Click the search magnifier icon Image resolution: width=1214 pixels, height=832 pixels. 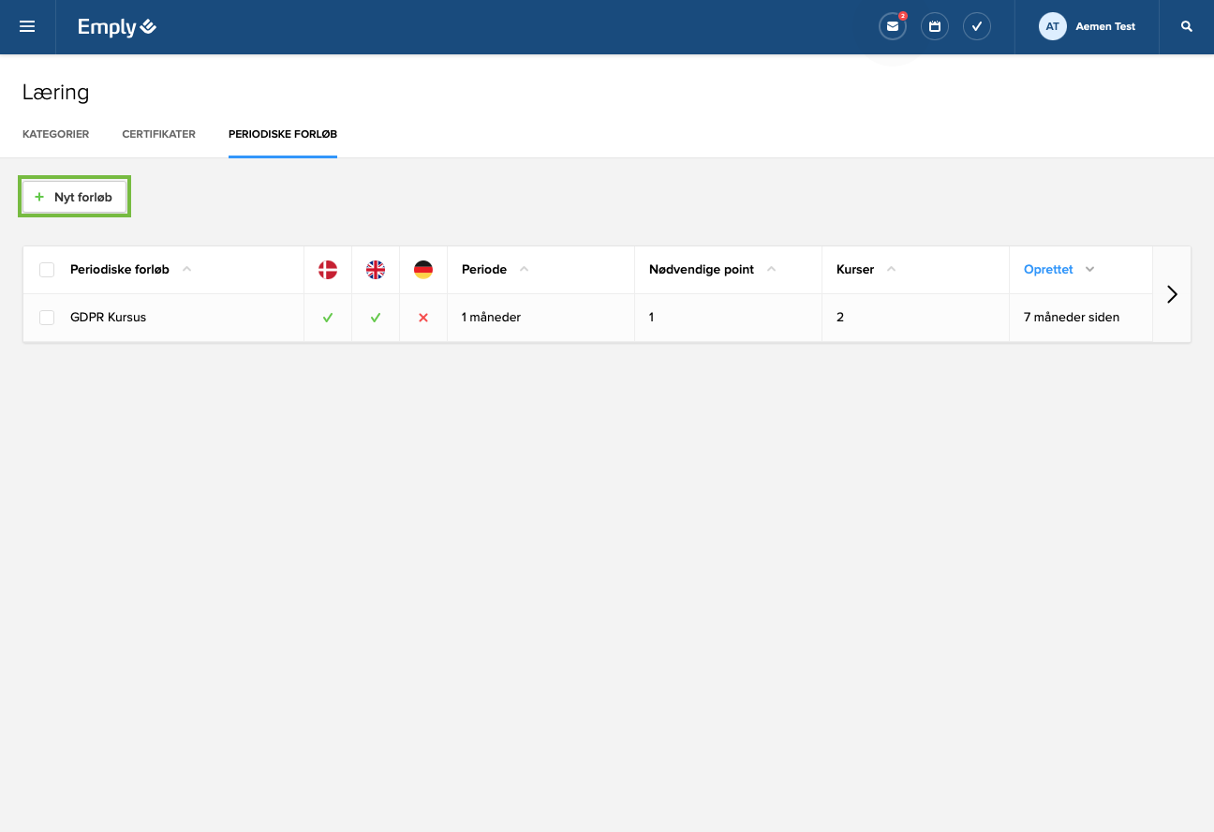click(x=1187, y=27)
